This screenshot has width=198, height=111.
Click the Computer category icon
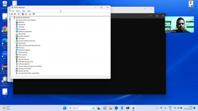click(x=17, y=29)
